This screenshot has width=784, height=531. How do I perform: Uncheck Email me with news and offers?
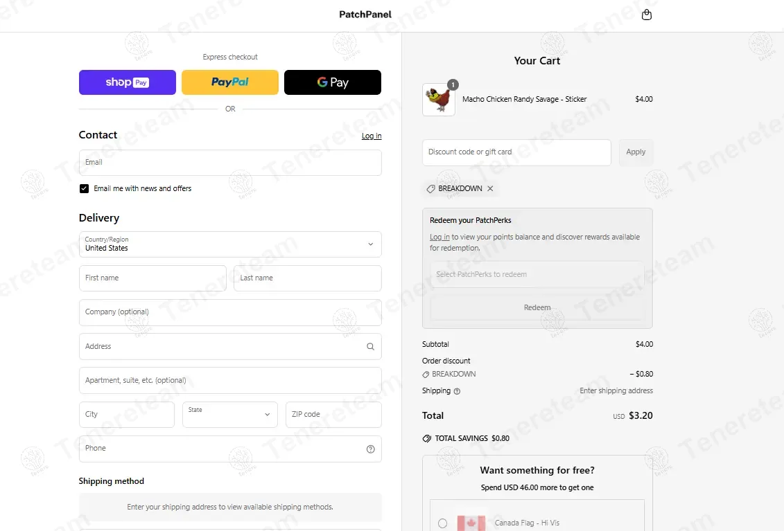click(84, 188)
